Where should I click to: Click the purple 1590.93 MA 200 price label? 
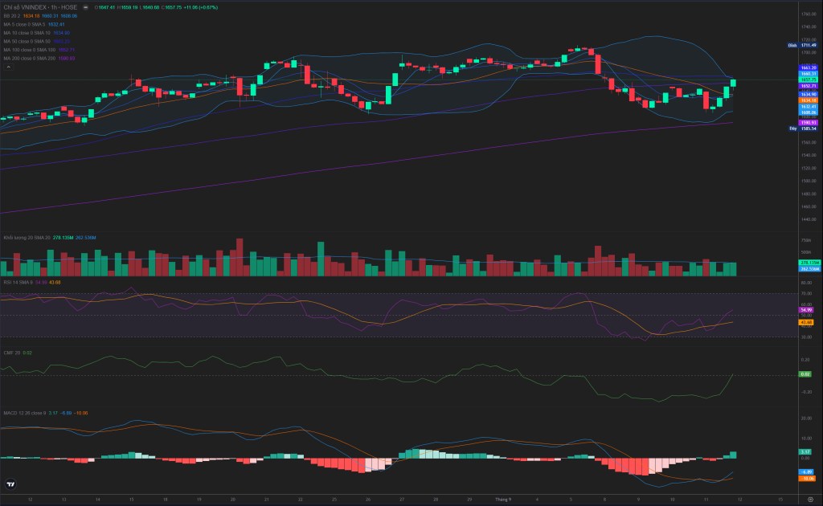tap(809, 123)
